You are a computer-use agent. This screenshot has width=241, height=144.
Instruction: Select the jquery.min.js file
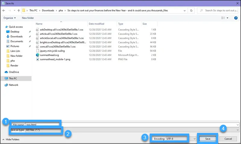click(52, 51)
